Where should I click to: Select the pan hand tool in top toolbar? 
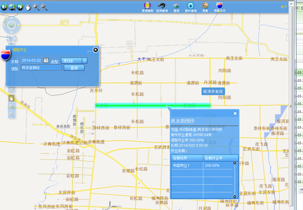pos(28,7)
